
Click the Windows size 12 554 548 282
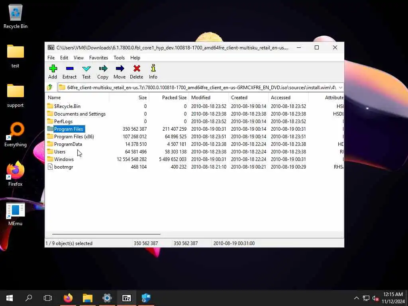click(131, 159)
